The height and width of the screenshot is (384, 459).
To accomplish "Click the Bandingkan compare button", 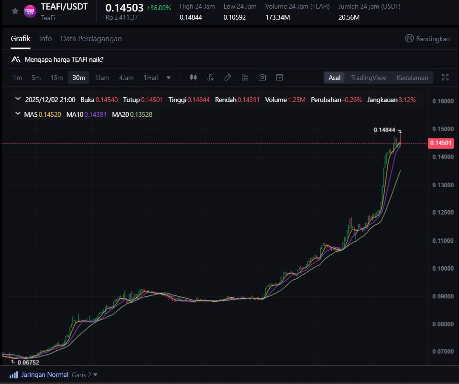I will point(427,39).
